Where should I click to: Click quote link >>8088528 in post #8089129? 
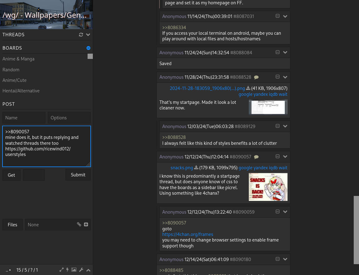point(174,137)
